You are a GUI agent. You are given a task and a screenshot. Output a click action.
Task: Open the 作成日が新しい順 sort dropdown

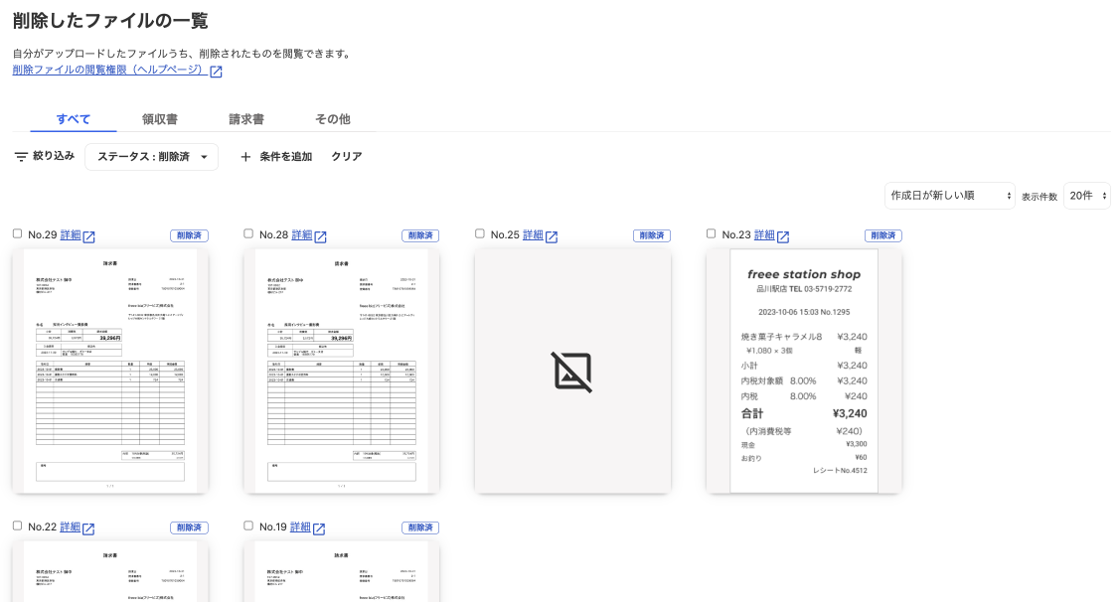click(949, 196)
